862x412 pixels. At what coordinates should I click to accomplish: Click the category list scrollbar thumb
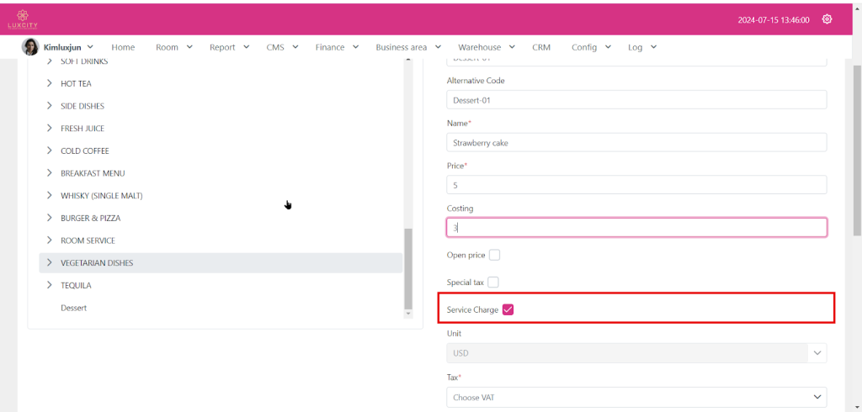(408, 267)
